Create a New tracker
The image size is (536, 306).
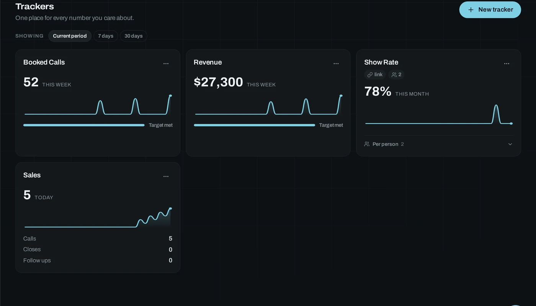pyautogui.click(x=490, y=10)
